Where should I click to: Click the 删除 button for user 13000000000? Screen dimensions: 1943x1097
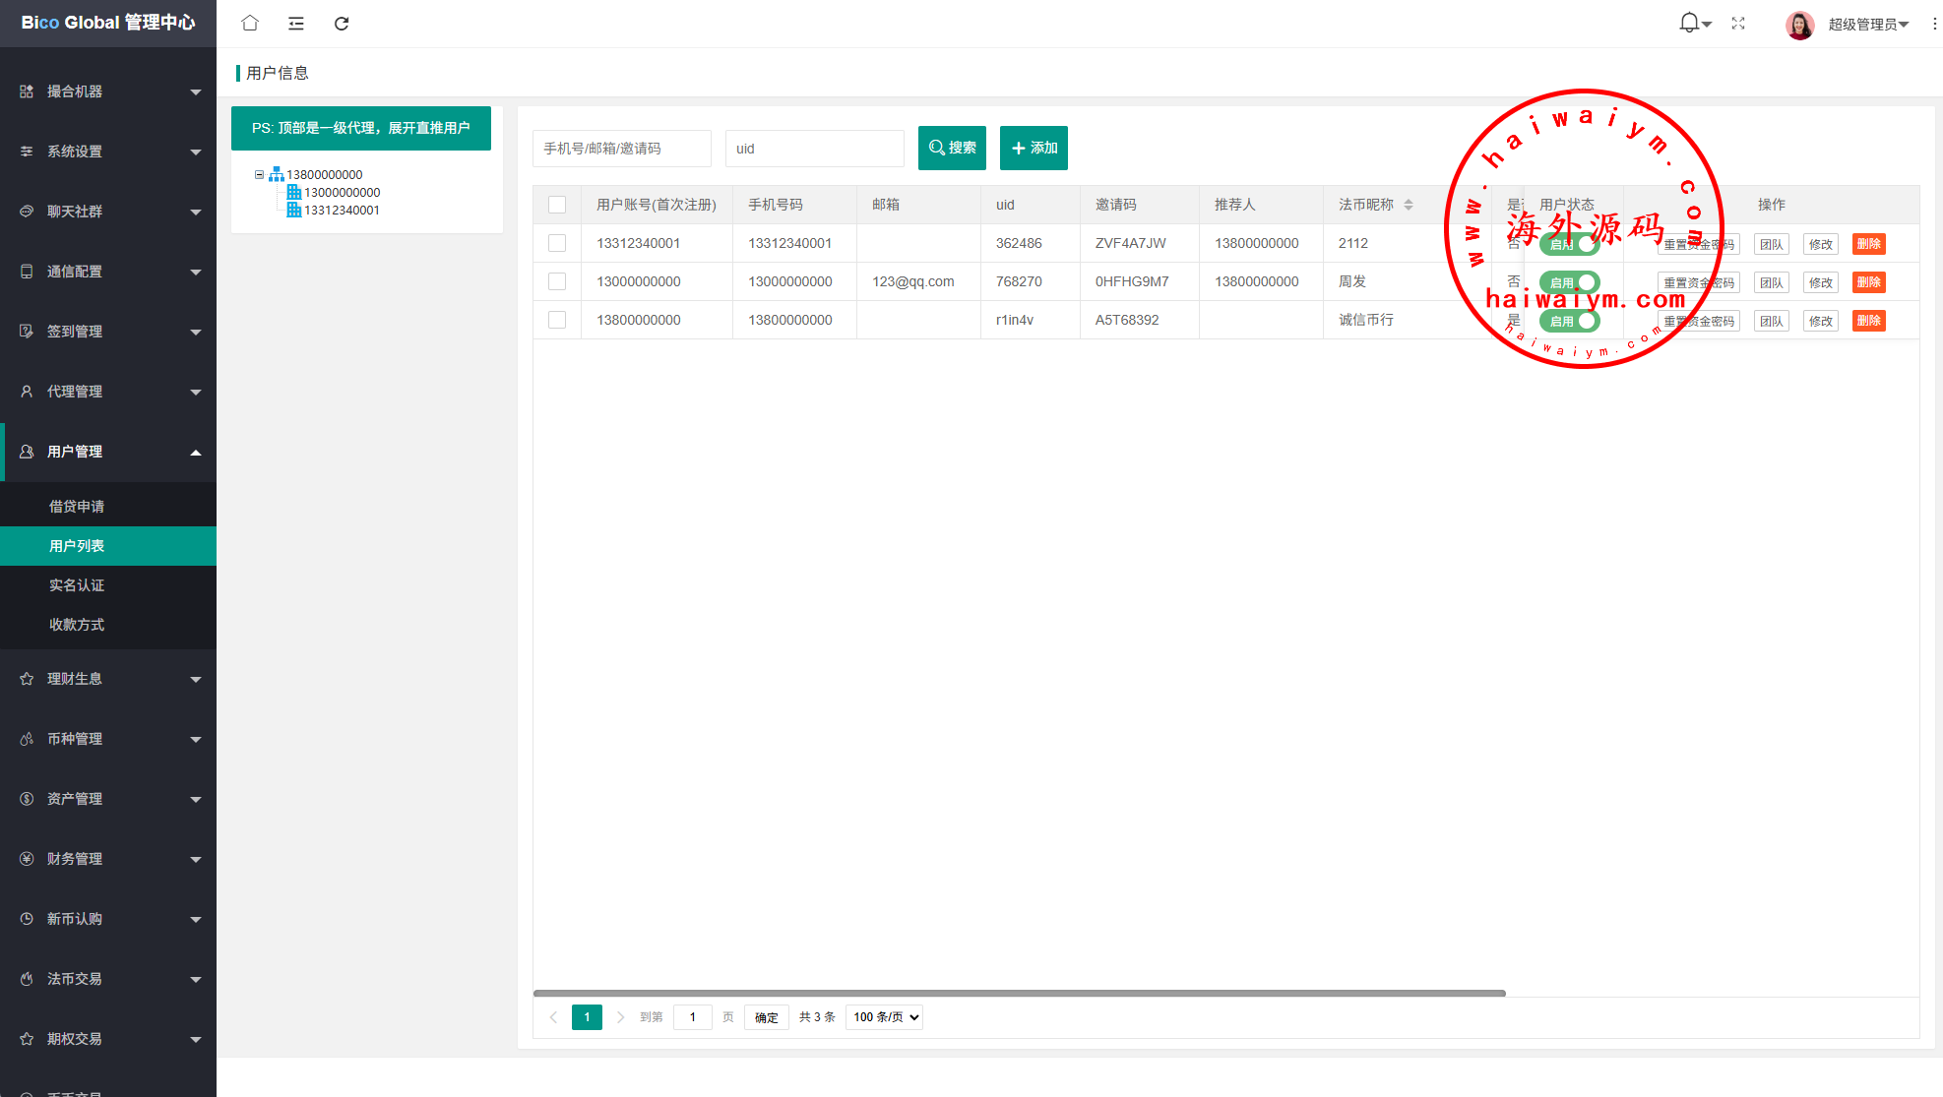tap(1868, 282)
